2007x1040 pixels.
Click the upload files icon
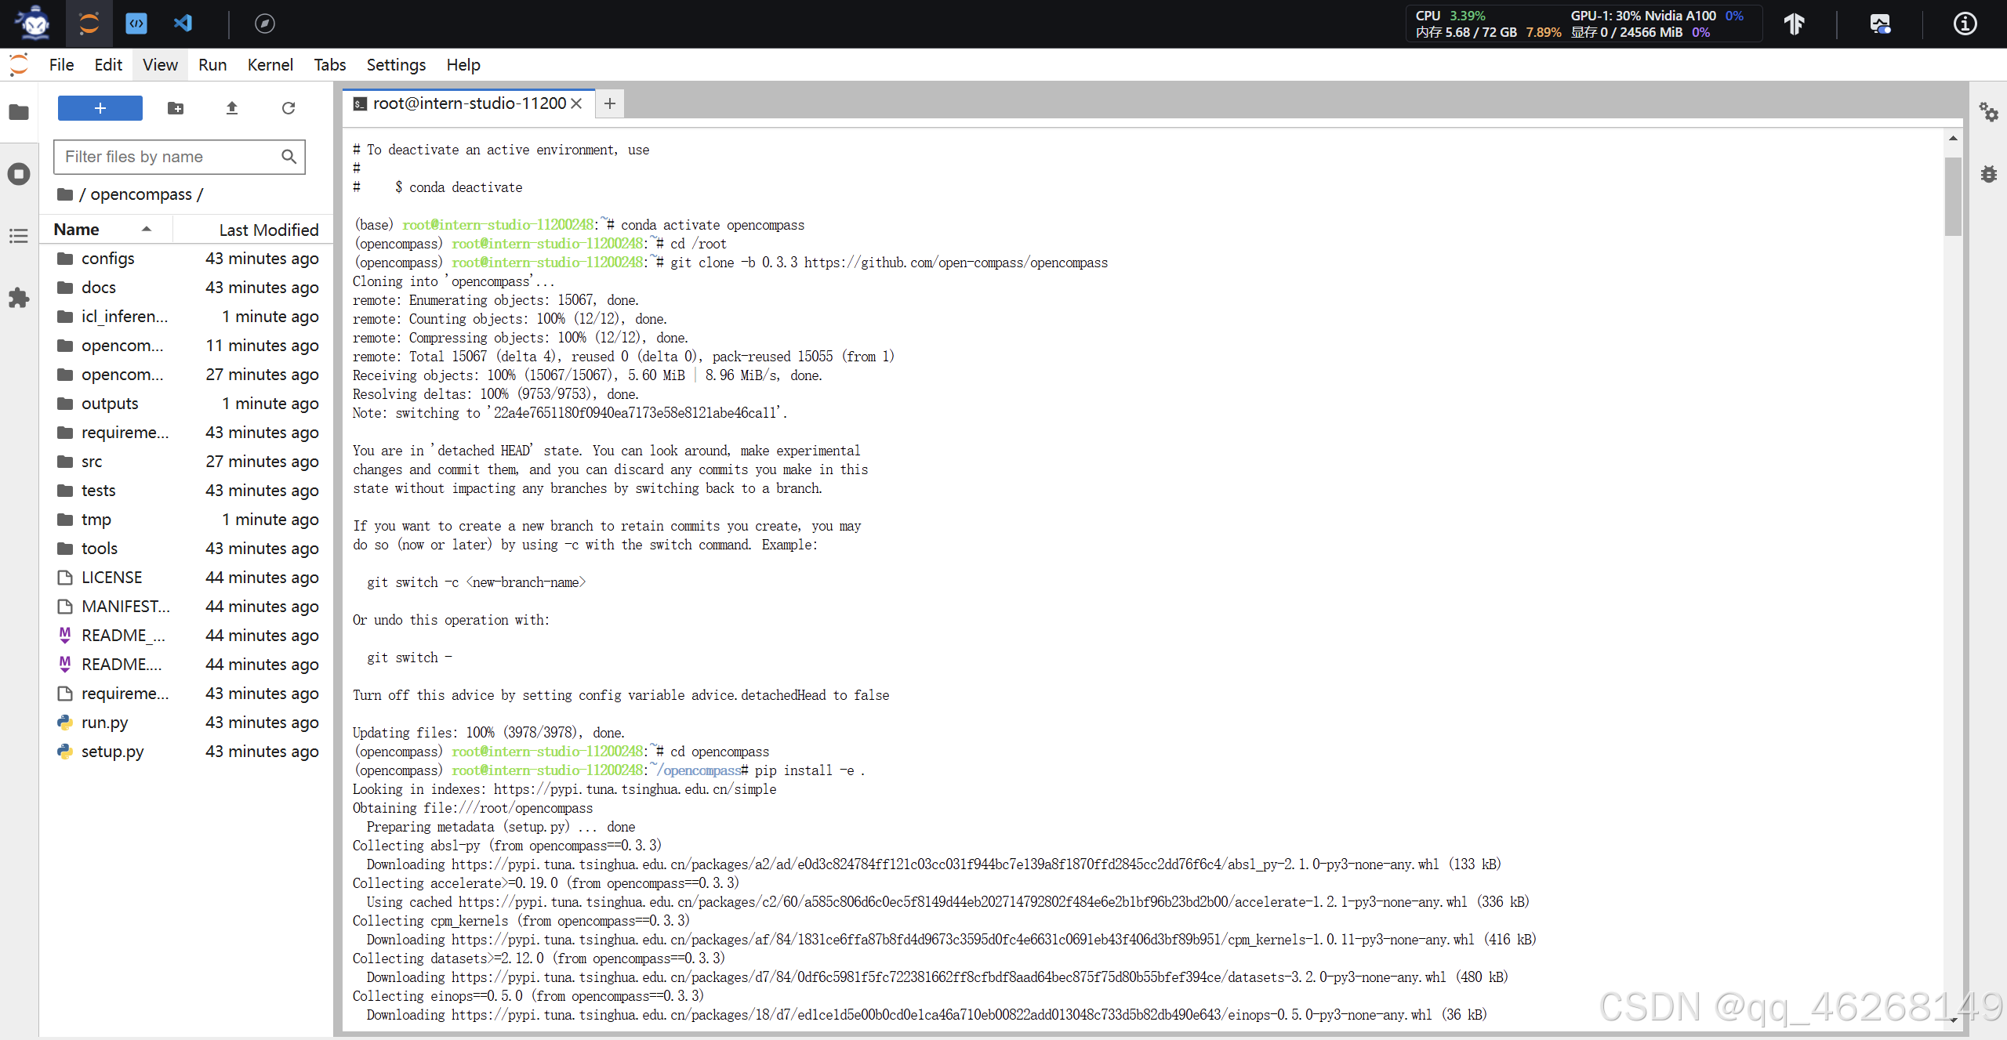[x=232, y=108]
